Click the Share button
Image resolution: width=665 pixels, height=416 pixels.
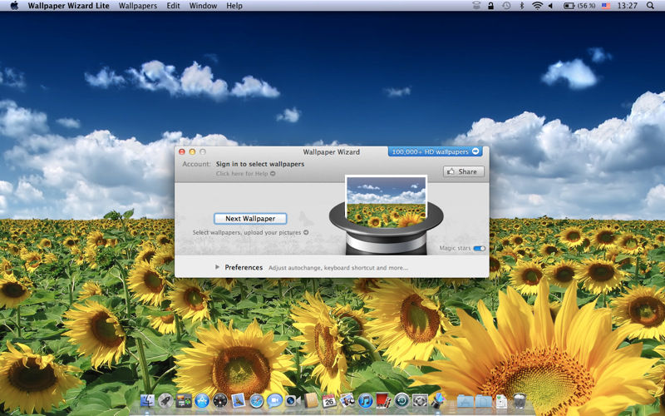click(463, 171)
